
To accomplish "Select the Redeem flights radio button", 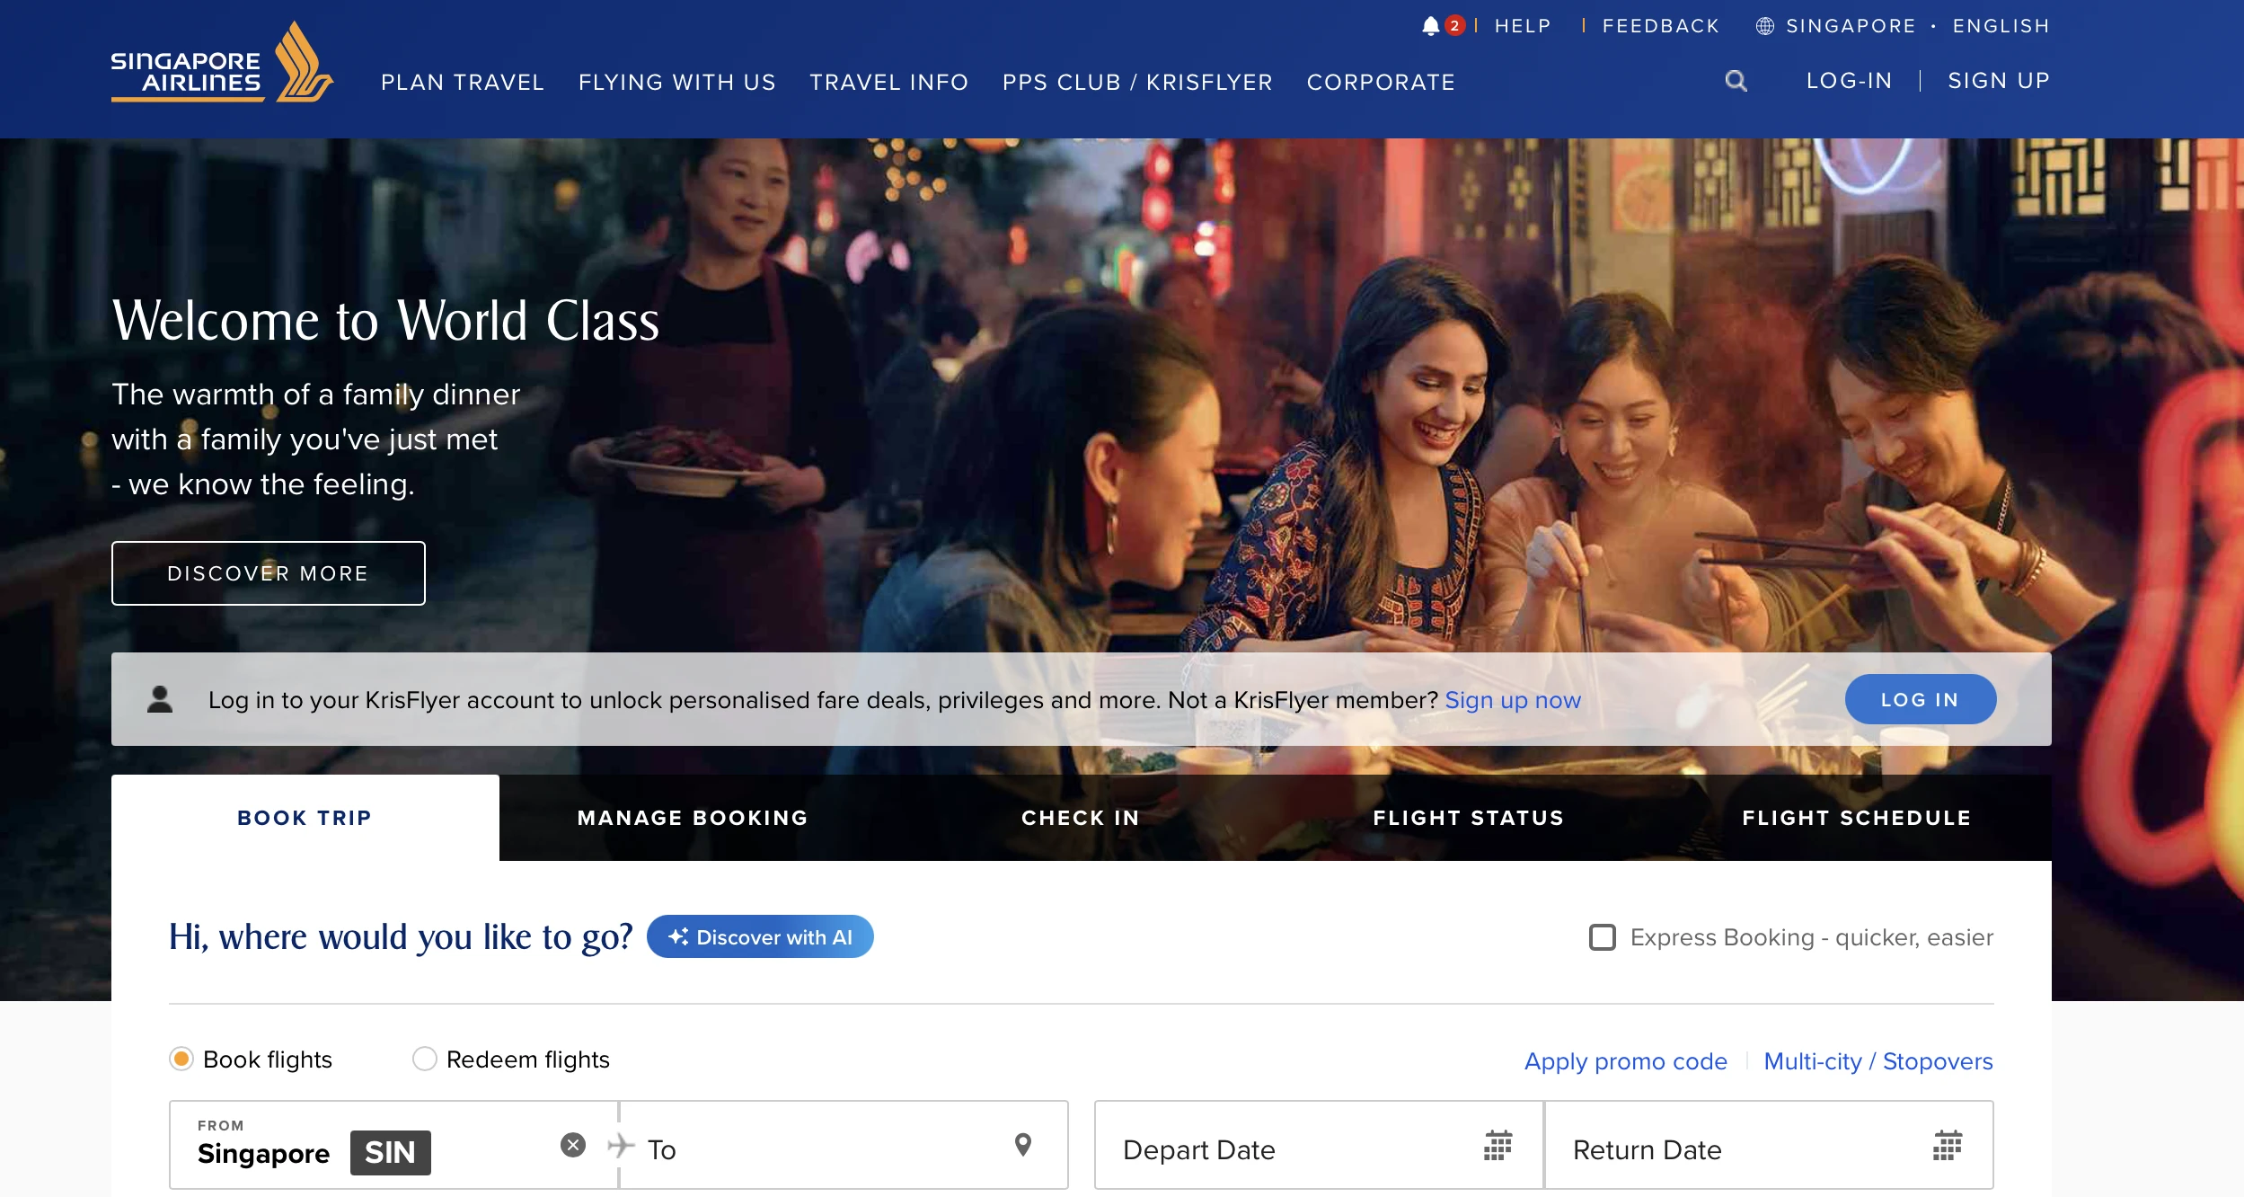I will coord(424,1059).
